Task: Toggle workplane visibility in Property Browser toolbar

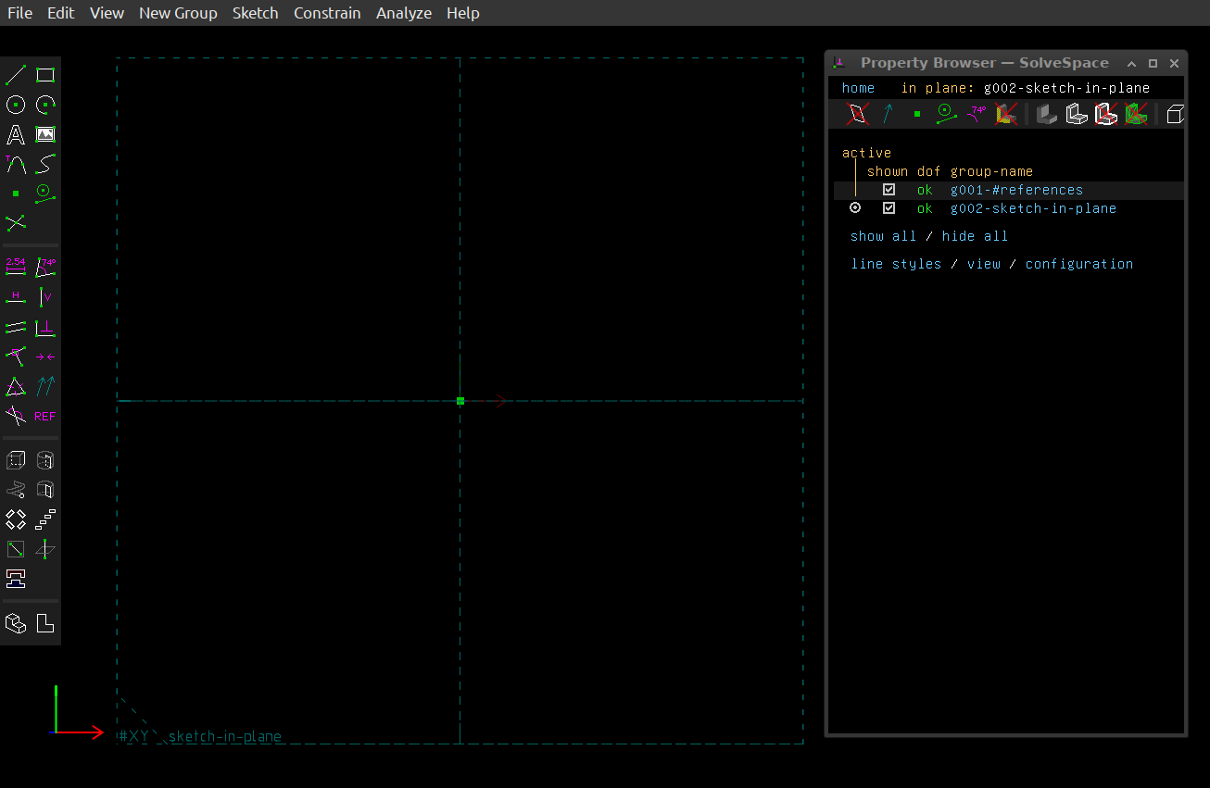Action: tap(859, 114)
